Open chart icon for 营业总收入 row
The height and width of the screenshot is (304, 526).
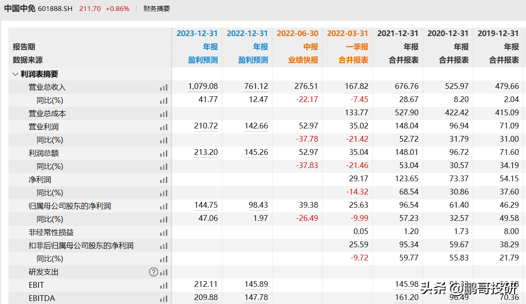pyautogui.click(x=164, y=88)
